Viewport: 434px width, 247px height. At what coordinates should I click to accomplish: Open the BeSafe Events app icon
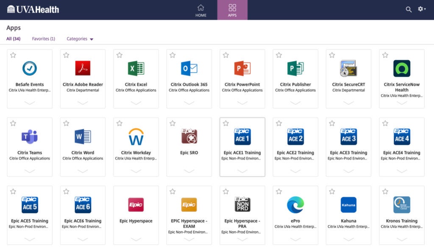point(30,68)
